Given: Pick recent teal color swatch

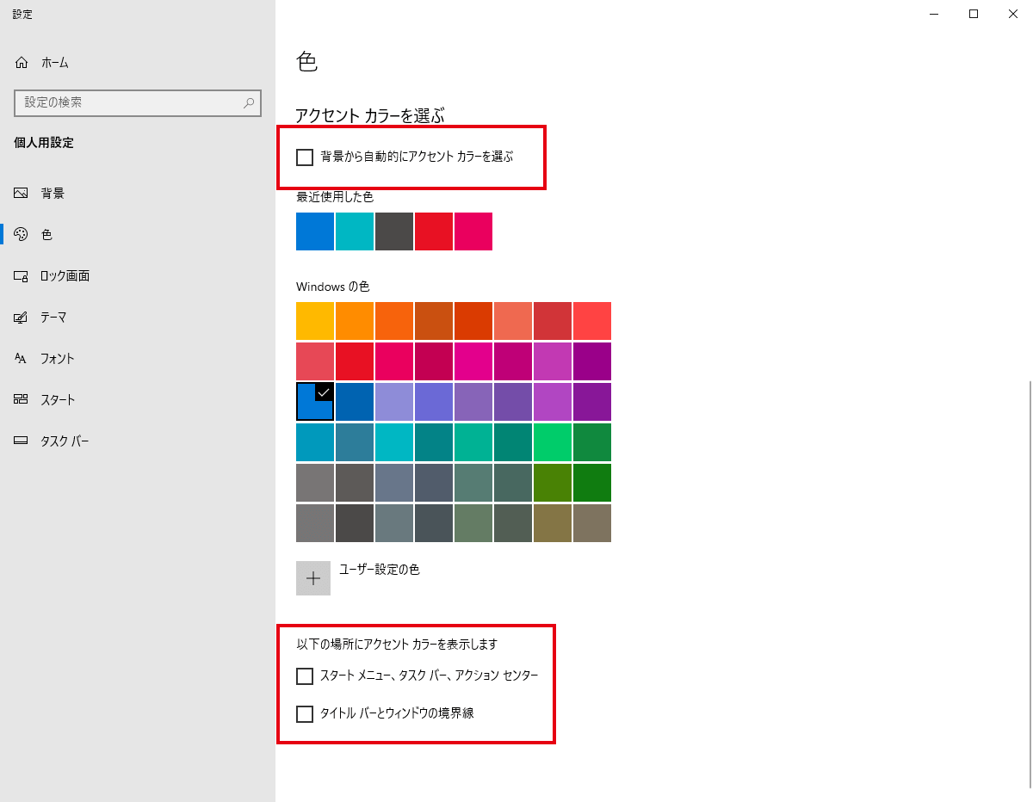Looking at the screenshot, I should pyautogui.click(x=355, y=231).
